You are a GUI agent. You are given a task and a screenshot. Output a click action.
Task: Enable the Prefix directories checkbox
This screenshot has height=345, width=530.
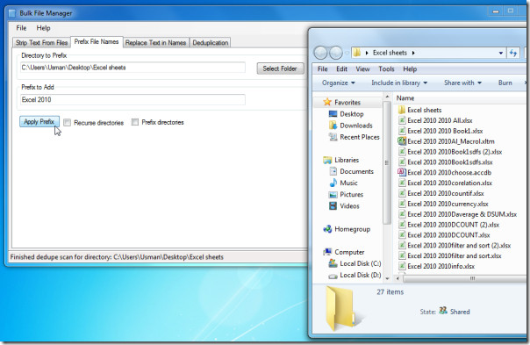click(135, 122)
